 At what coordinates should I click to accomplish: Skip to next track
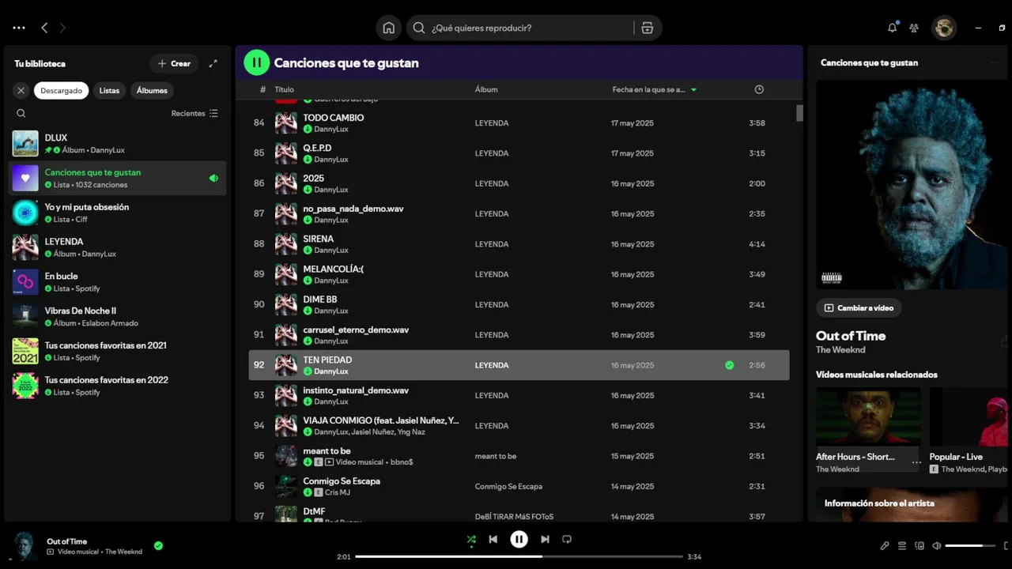tap(545, 540)
